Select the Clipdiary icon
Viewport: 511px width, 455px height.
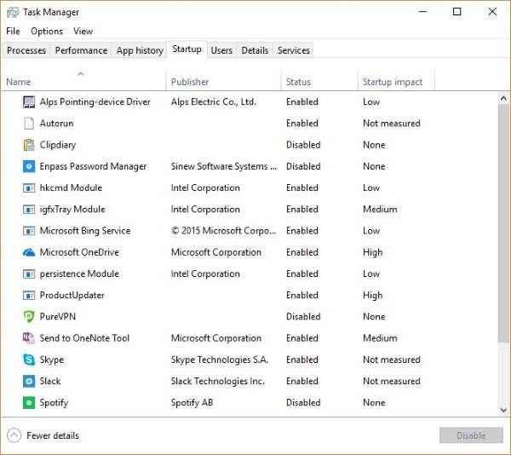tap(29, 145)
